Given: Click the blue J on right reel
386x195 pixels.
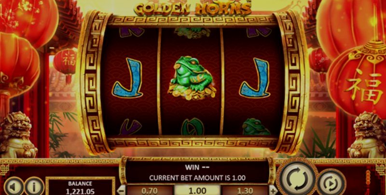Looking at the screenshot, I should 255,78.
